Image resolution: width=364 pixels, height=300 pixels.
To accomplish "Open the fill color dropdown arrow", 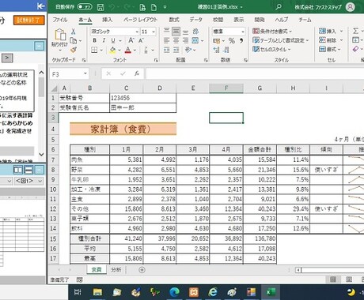I will point(119,50).
